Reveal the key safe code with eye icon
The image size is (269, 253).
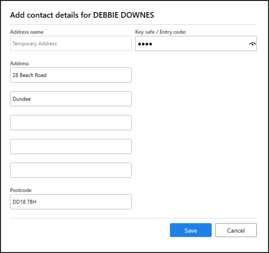pyautogui.click(x=252, y=44)
